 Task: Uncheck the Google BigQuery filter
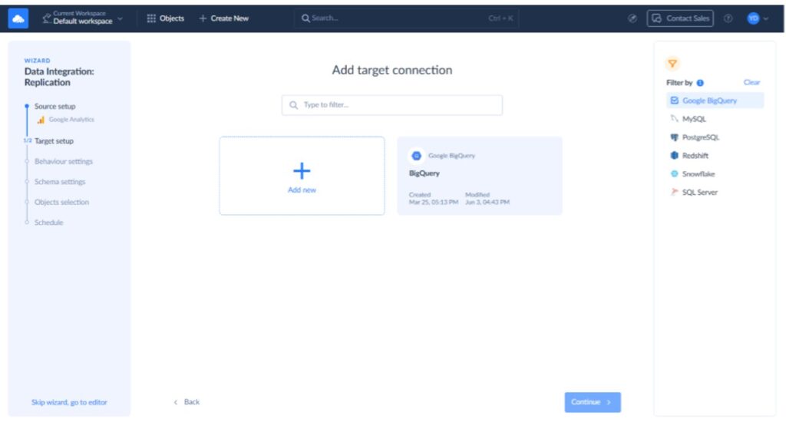click(715, 101)
